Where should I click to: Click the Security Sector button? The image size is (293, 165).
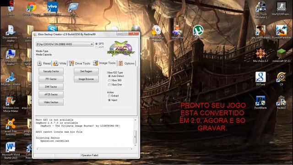(51, 71)
